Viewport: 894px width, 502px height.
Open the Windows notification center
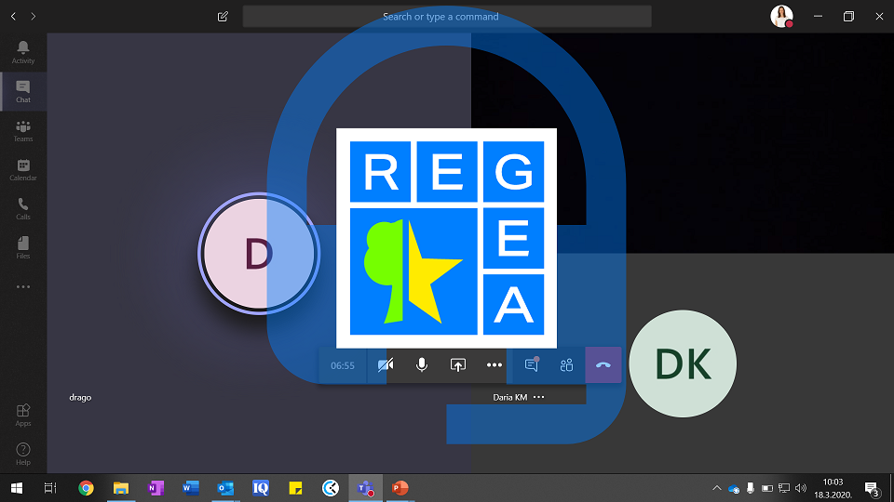pyautogui.click(x=872, y=488)
